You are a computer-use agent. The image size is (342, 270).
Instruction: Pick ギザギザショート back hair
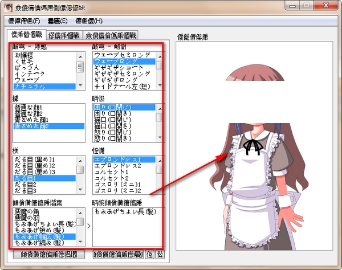[124, 68]
